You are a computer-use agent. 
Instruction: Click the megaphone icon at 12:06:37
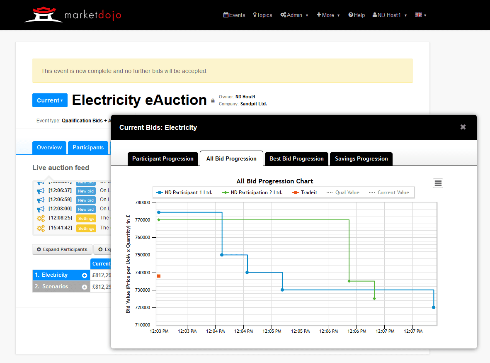tap(41, 191)
